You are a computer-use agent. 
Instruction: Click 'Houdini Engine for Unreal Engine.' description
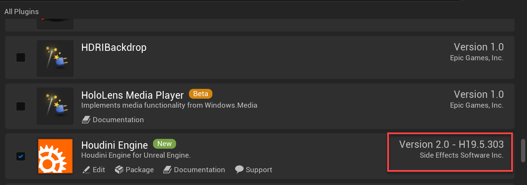(136, 155)
